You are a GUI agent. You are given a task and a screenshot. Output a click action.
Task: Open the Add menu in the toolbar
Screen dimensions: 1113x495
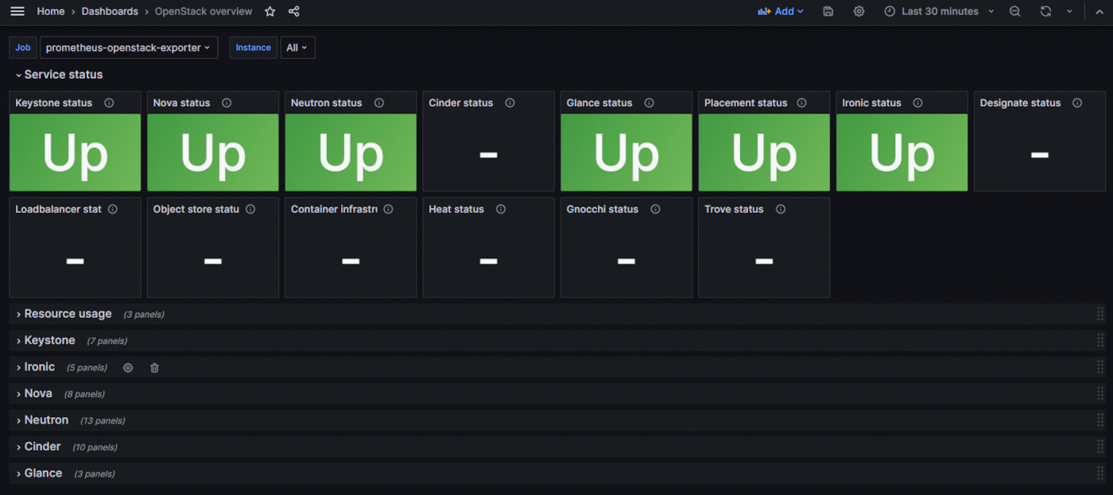point(781,11)
